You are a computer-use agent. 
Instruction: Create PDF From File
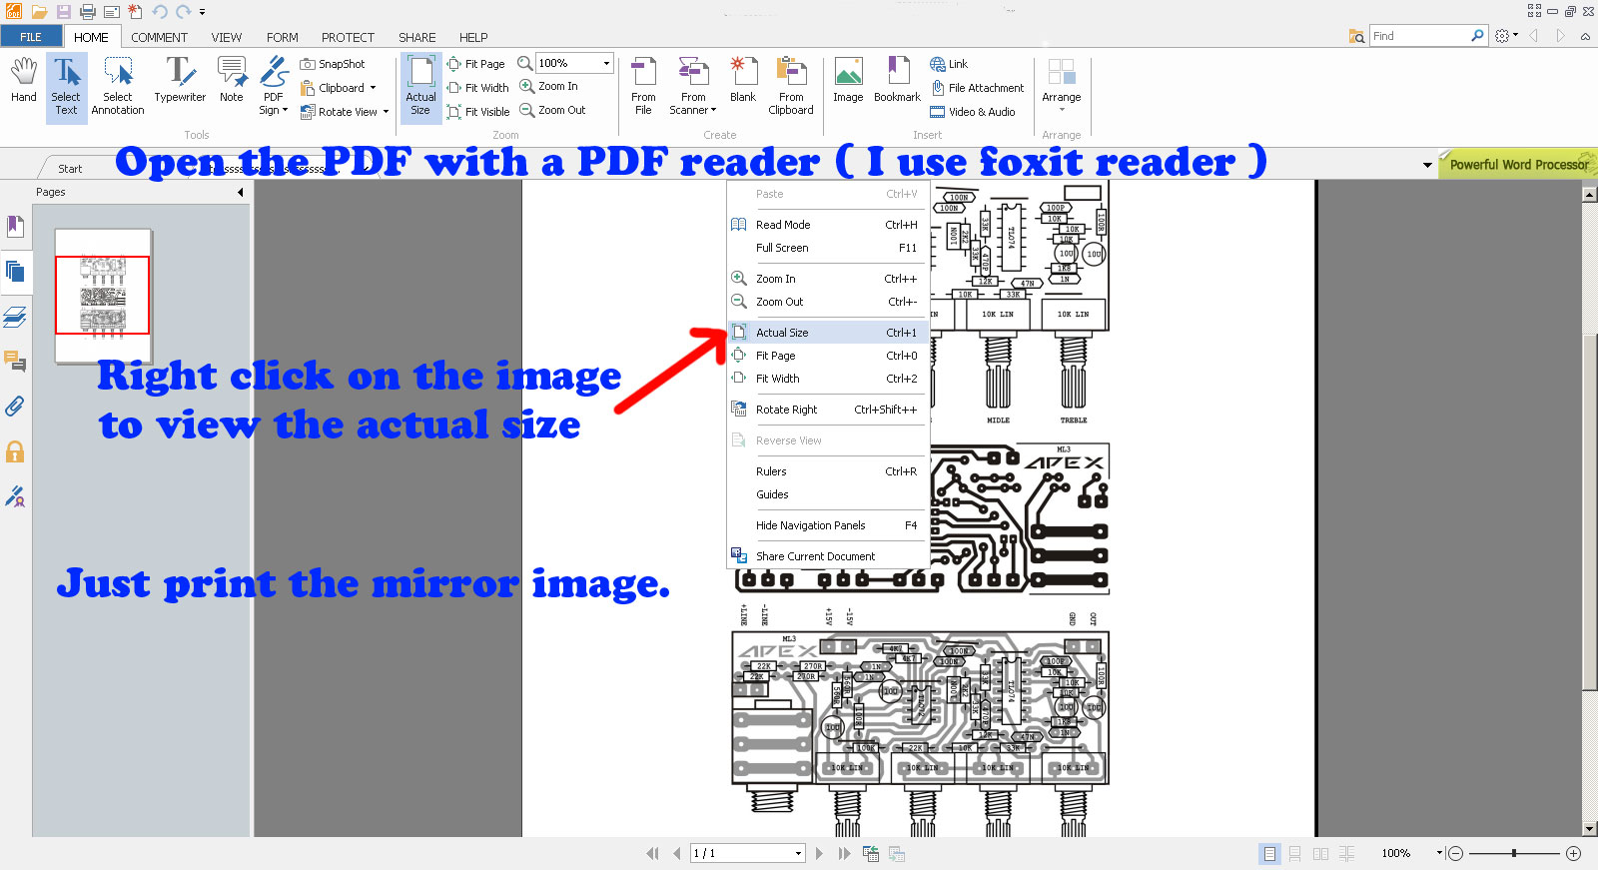(x=643, y=87)
